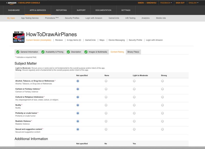
Task: Click green checkmark on General Information tab
Action: coord(18,52)
